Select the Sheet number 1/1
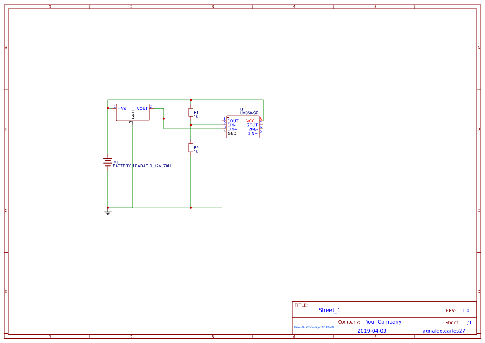The image size is (485, 343). 468,323
